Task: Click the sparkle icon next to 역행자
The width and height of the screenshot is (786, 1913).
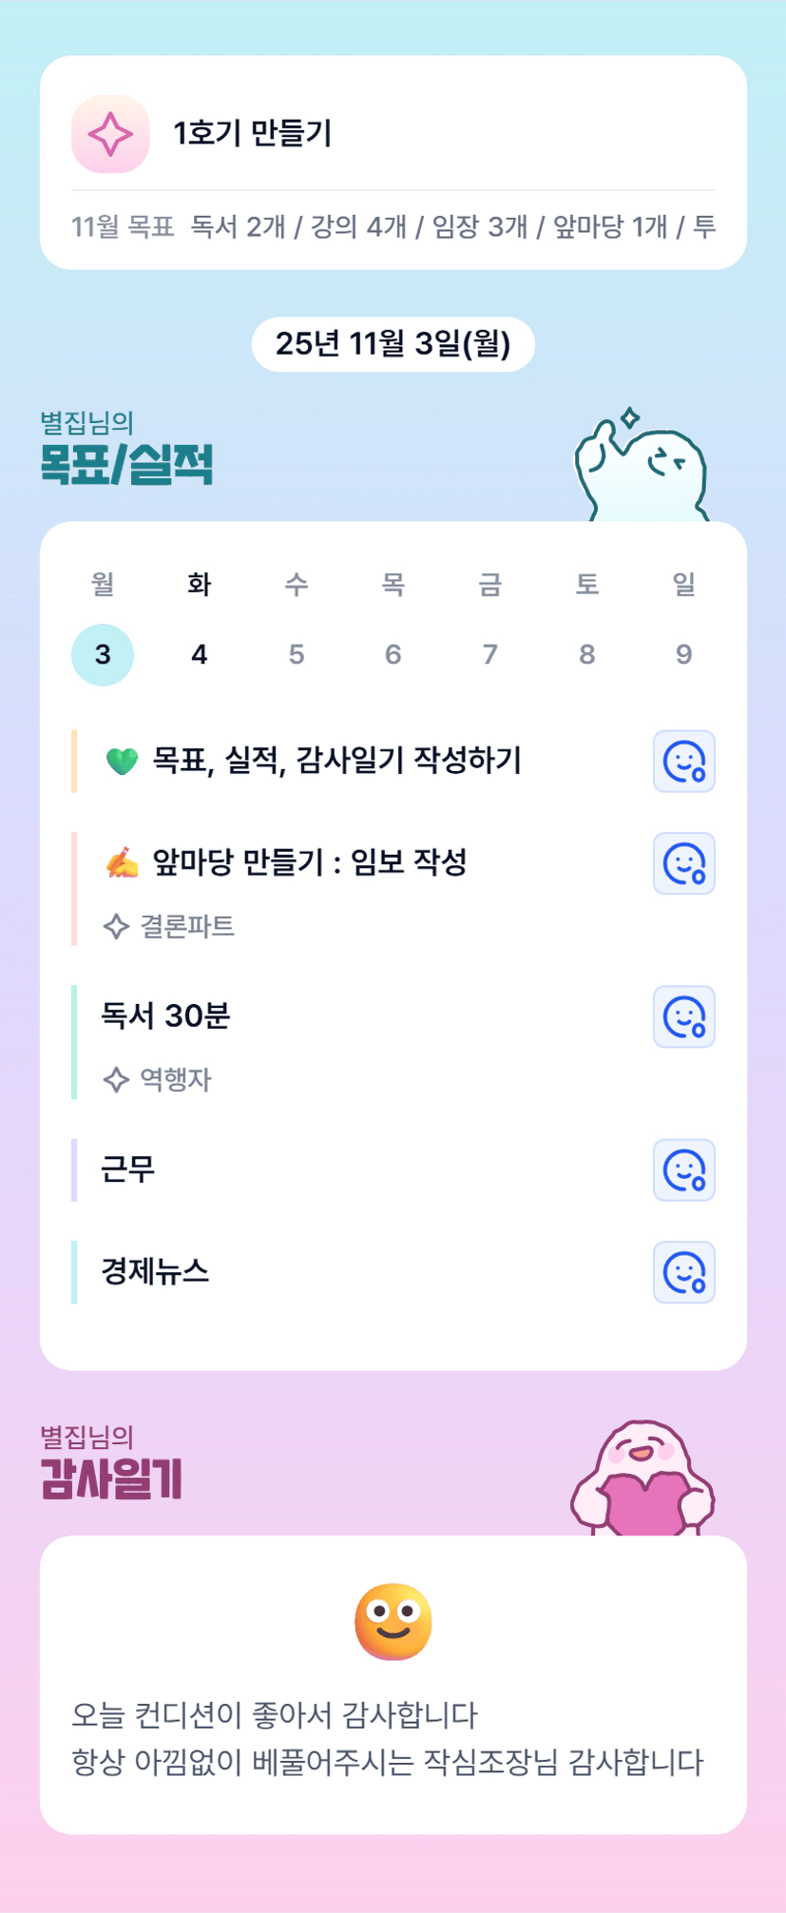Action: coord(116,1079)
